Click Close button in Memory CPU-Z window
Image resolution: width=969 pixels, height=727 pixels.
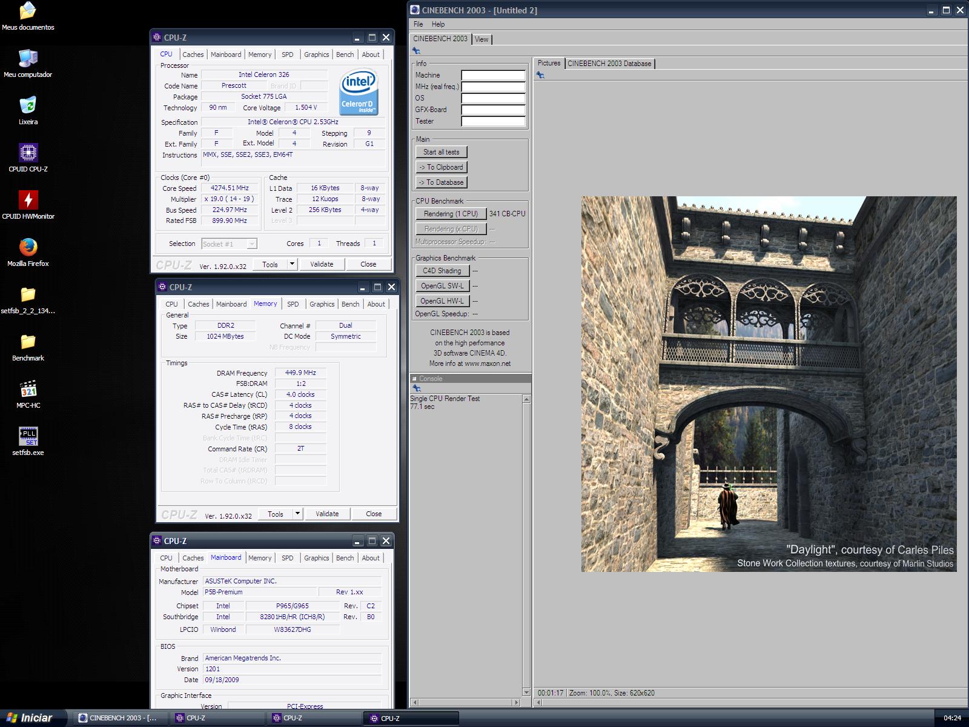(x=374, y=514)
